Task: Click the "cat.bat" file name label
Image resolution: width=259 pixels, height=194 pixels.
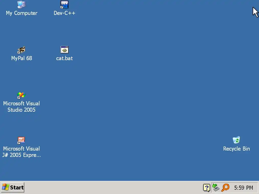Action: (x=64, y=58)
